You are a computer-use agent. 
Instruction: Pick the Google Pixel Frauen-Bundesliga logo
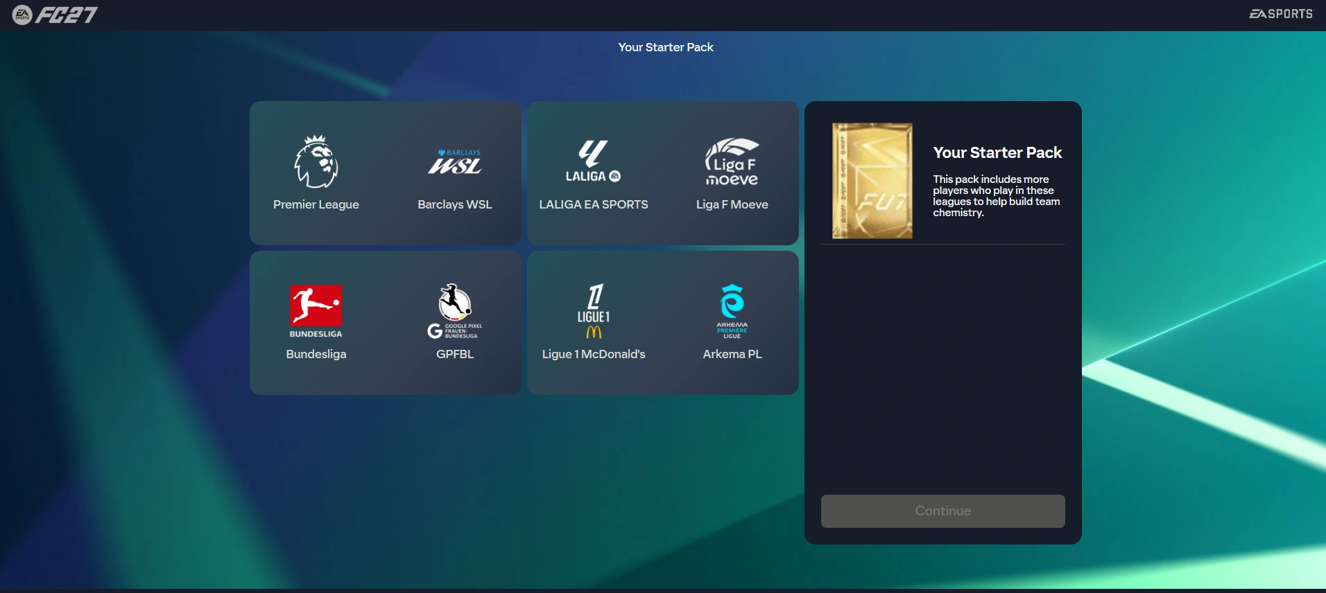[455, 311]
